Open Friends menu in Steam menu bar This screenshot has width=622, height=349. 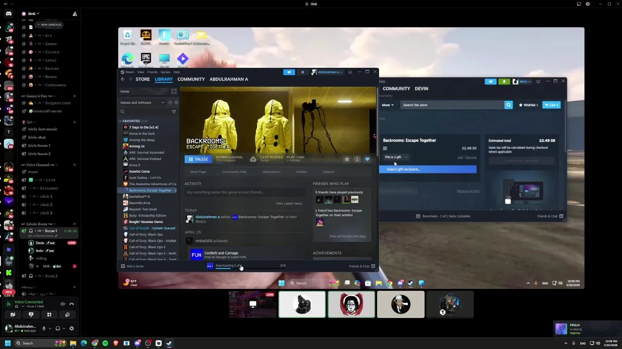point(152,72)
